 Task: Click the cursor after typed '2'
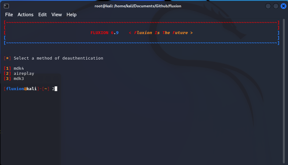56,89
